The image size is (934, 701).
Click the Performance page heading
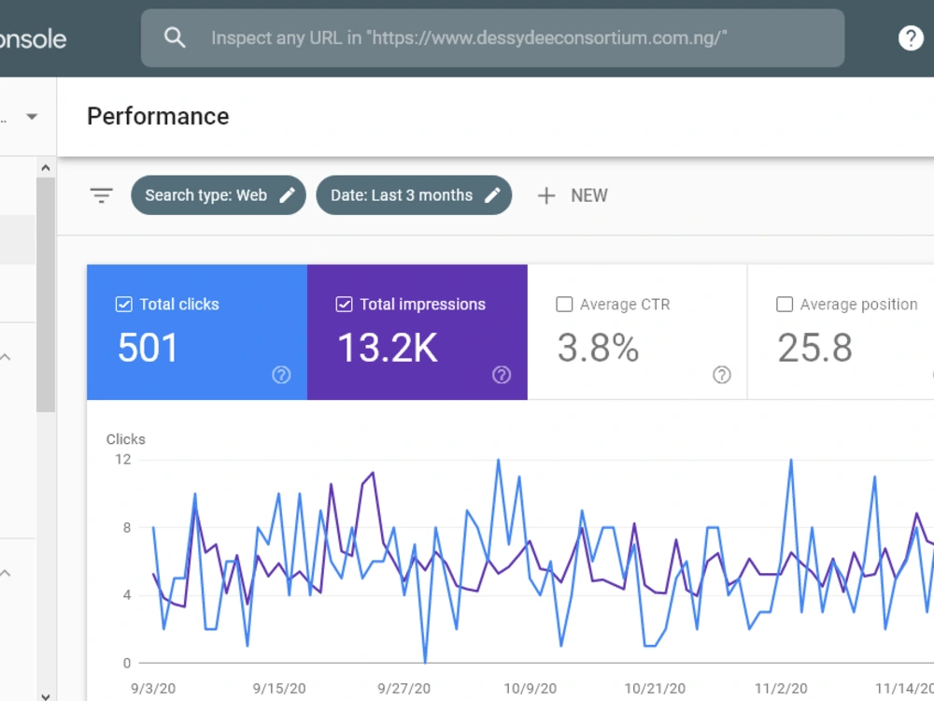[158, 117]
